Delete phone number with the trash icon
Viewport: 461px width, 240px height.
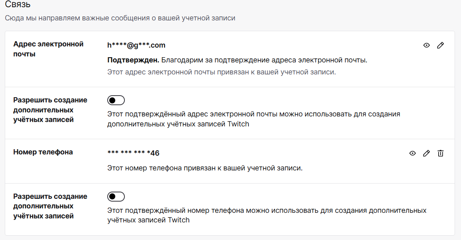[x=440, y=153]
